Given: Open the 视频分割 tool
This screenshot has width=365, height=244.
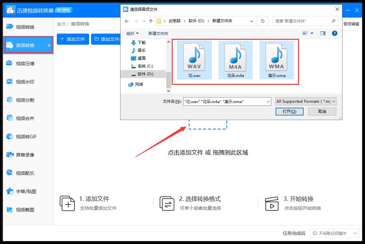Looking at the screenshot, I should [x=23, y=100].
